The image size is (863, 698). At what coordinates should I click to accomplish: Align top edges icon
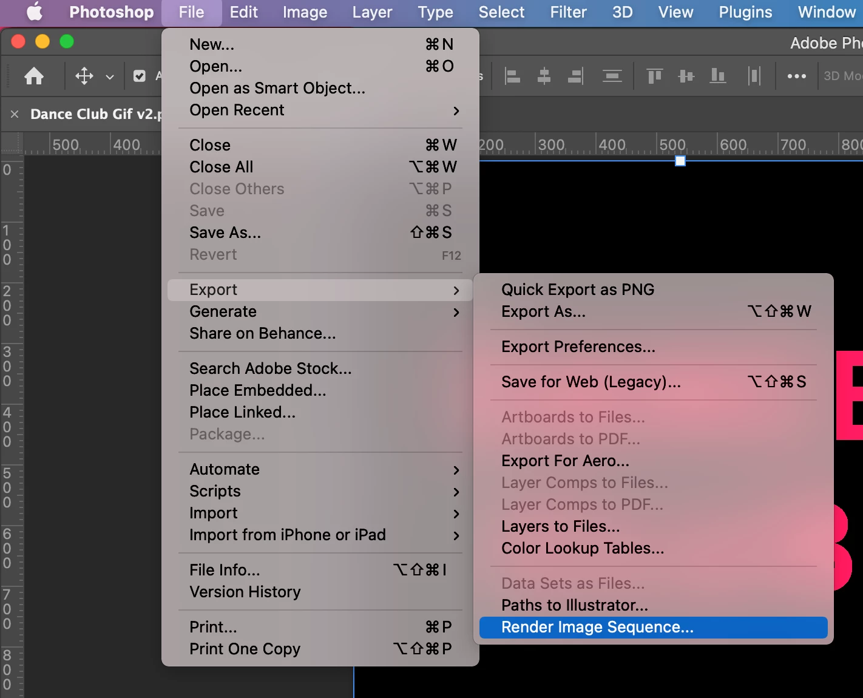coord(655,76)
